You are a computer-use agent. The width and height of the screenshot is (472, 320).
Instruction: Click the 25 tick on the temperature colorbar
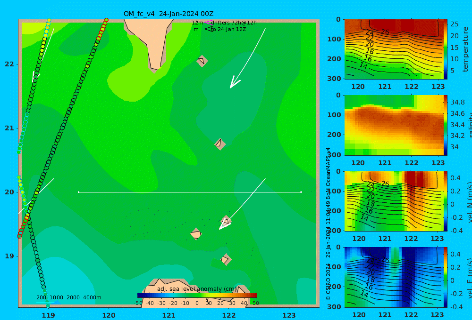454,24
